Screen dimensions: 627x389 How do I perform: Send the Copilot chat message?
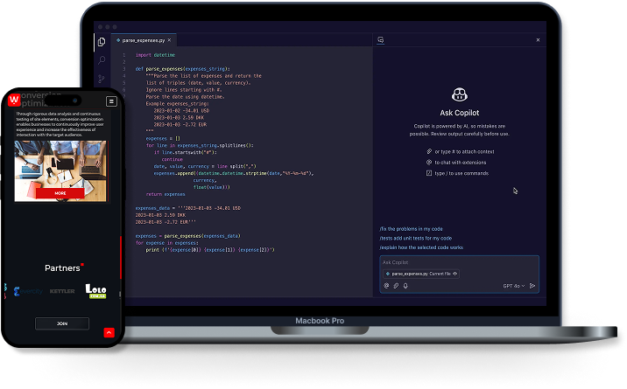[x=532, y=285]
